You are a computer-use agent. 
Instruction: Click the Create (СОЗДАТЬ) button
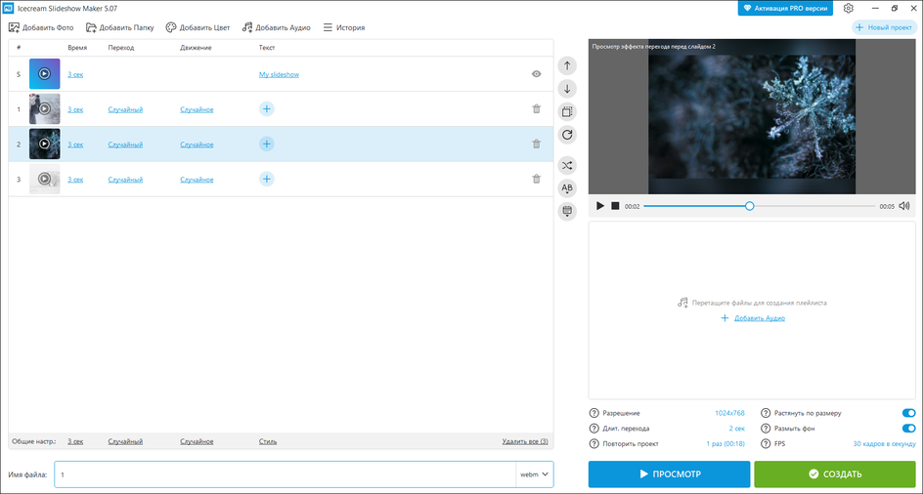coord(835,474)
